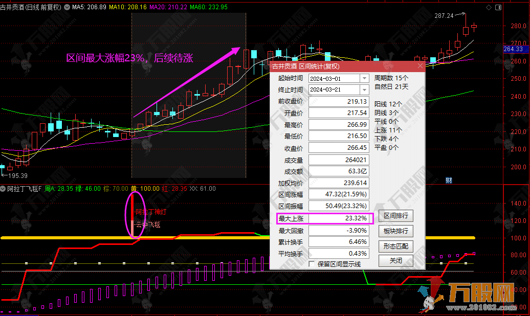The image size is (530, 316).
Task: Close the 区间统计 dialog
Action: click(x=420, y=66)
